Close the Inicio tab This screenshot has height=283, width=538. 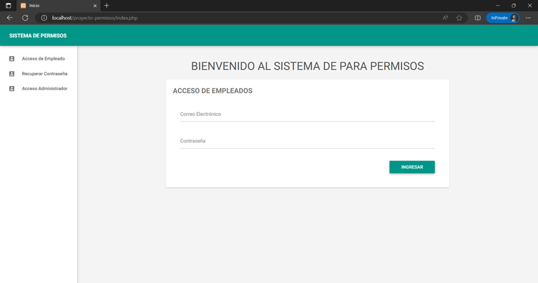(95, 6)
